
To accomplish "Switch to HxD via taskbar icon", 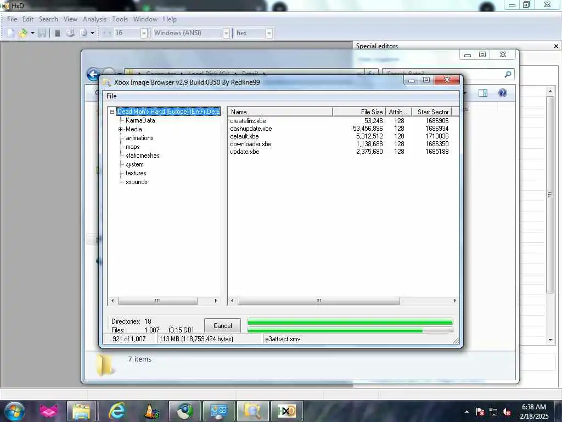I will click(x=287, y=411).
